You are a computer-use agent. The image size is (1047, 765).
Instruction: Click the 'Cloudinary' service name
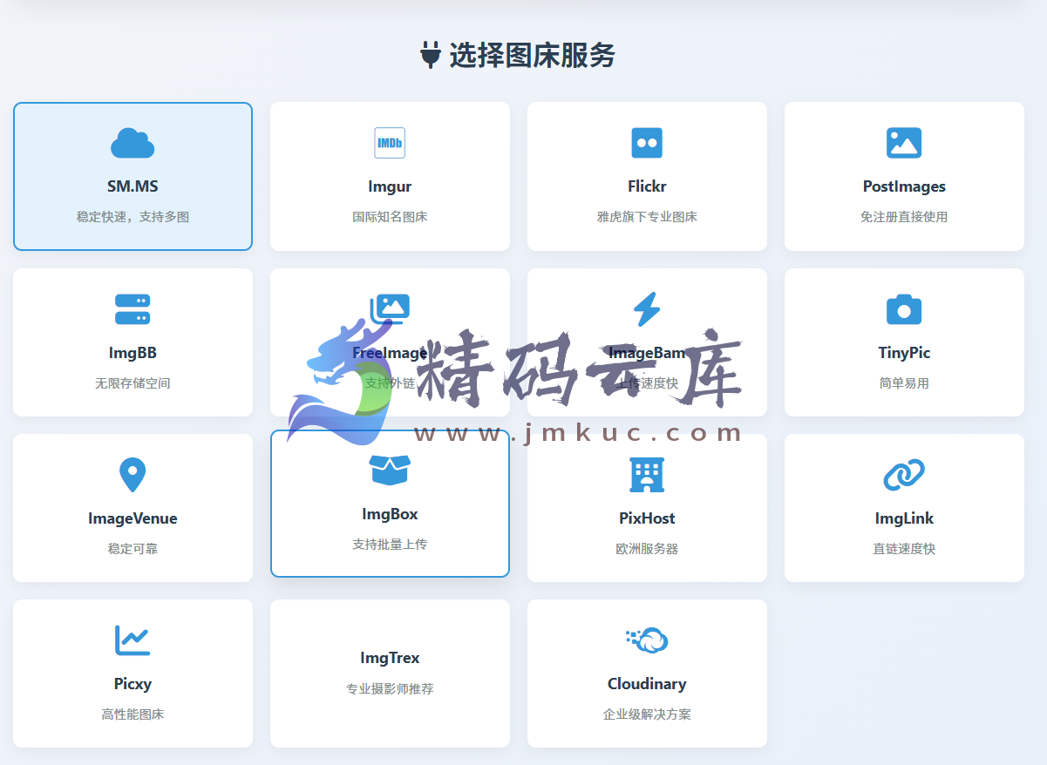coord(647,684)
